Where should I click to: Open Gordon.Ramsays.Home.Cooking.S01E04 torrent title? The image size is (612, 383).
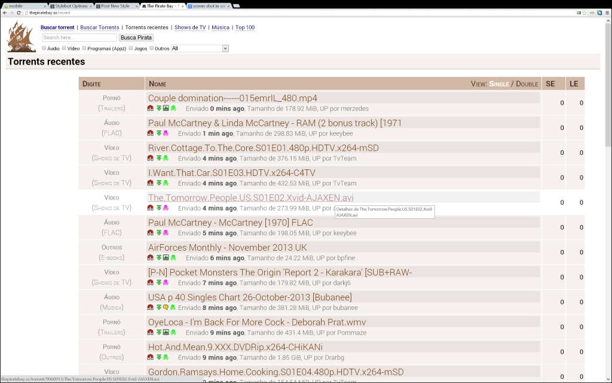[x=276, y=372]
